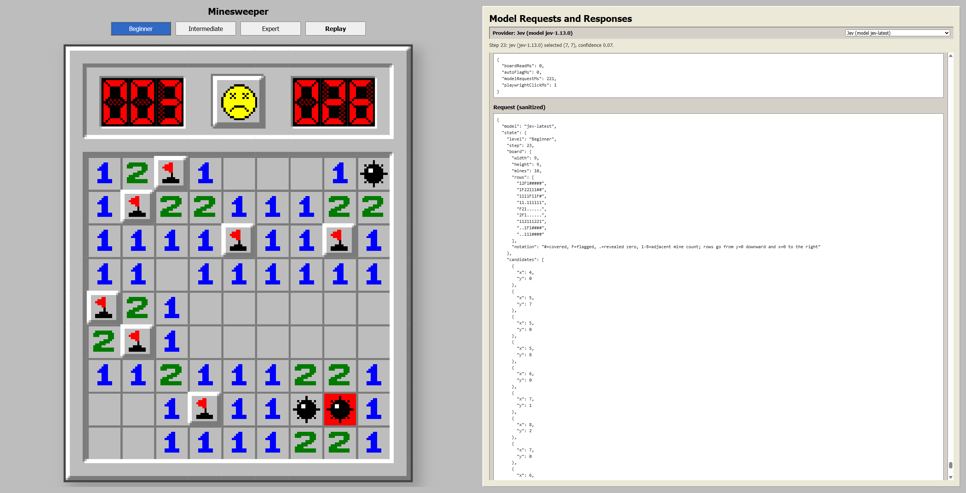Open the Jev (model jev-latest) provider dropdown

point(897,33)
